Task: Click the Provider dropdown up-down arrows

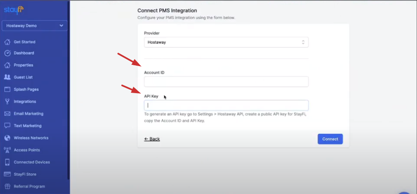Action: point(303,42)
